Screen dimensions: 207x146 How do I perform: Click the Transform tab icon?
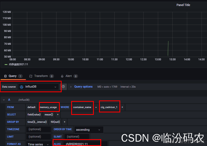click(x=31, y=76)
